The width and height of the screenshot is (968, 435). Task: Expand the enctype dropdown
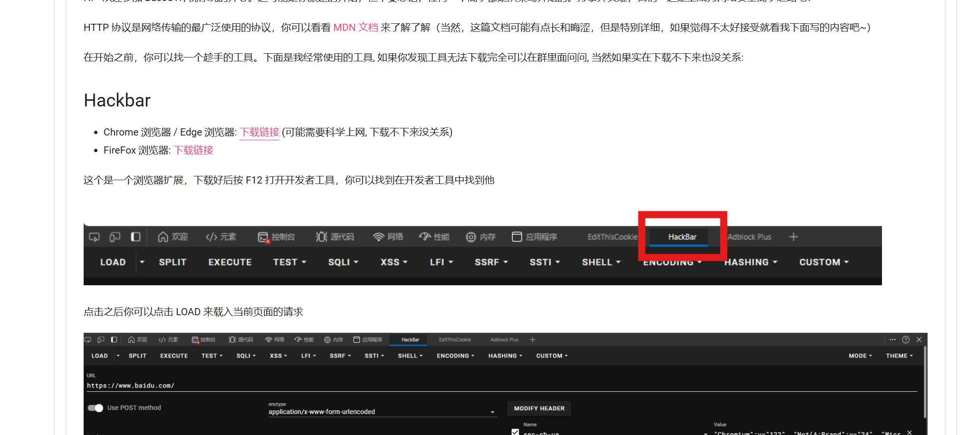click(492, 412)
